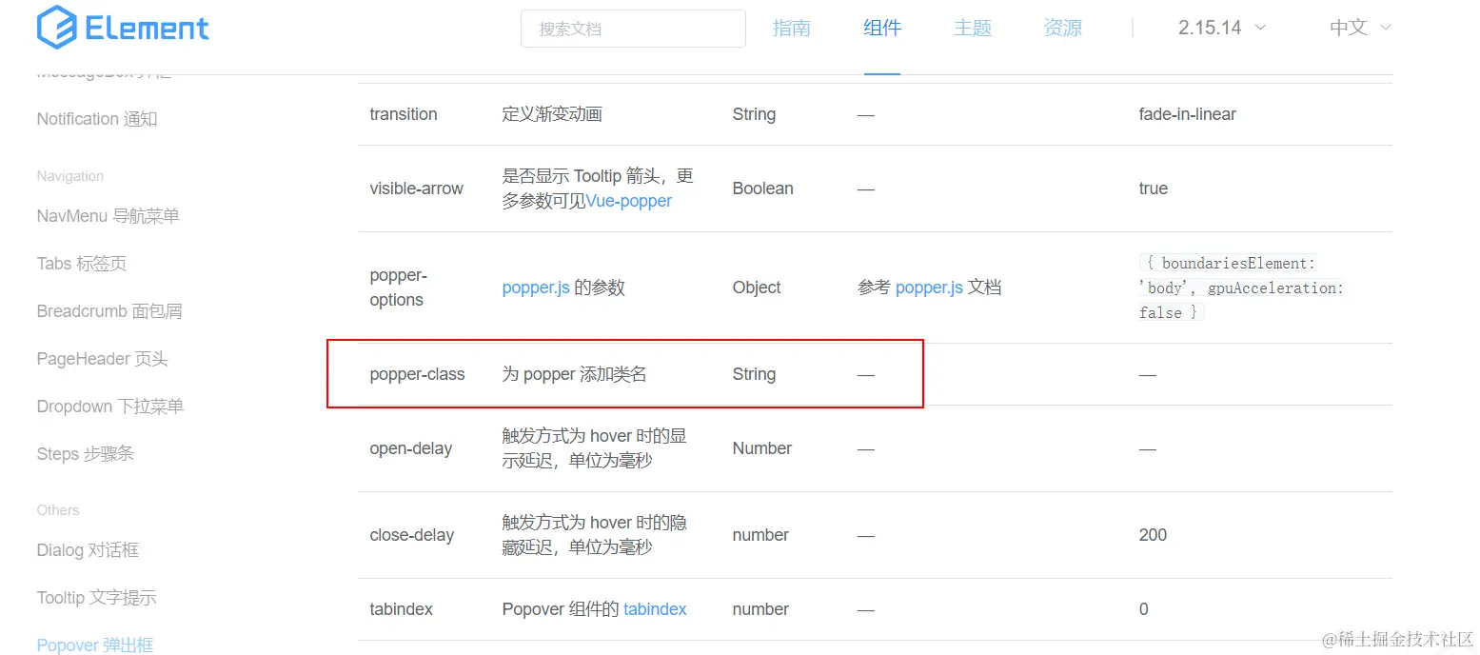
Task: Switch to the 指南 menu item
Action: click(x=792, y=28)
